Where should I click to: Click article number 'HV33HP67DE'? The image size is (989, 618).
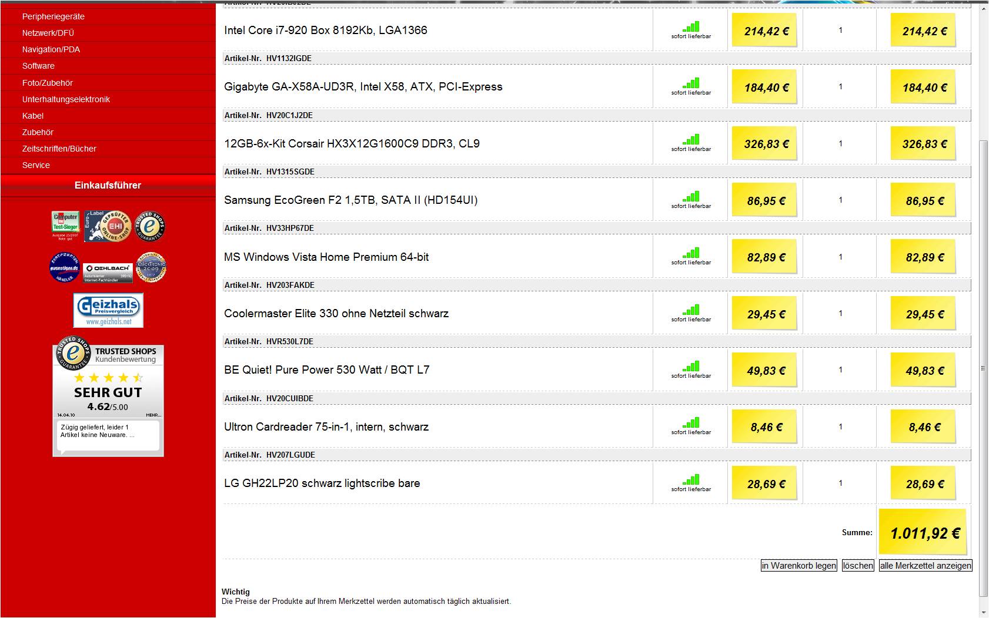(x=290, y=228)
